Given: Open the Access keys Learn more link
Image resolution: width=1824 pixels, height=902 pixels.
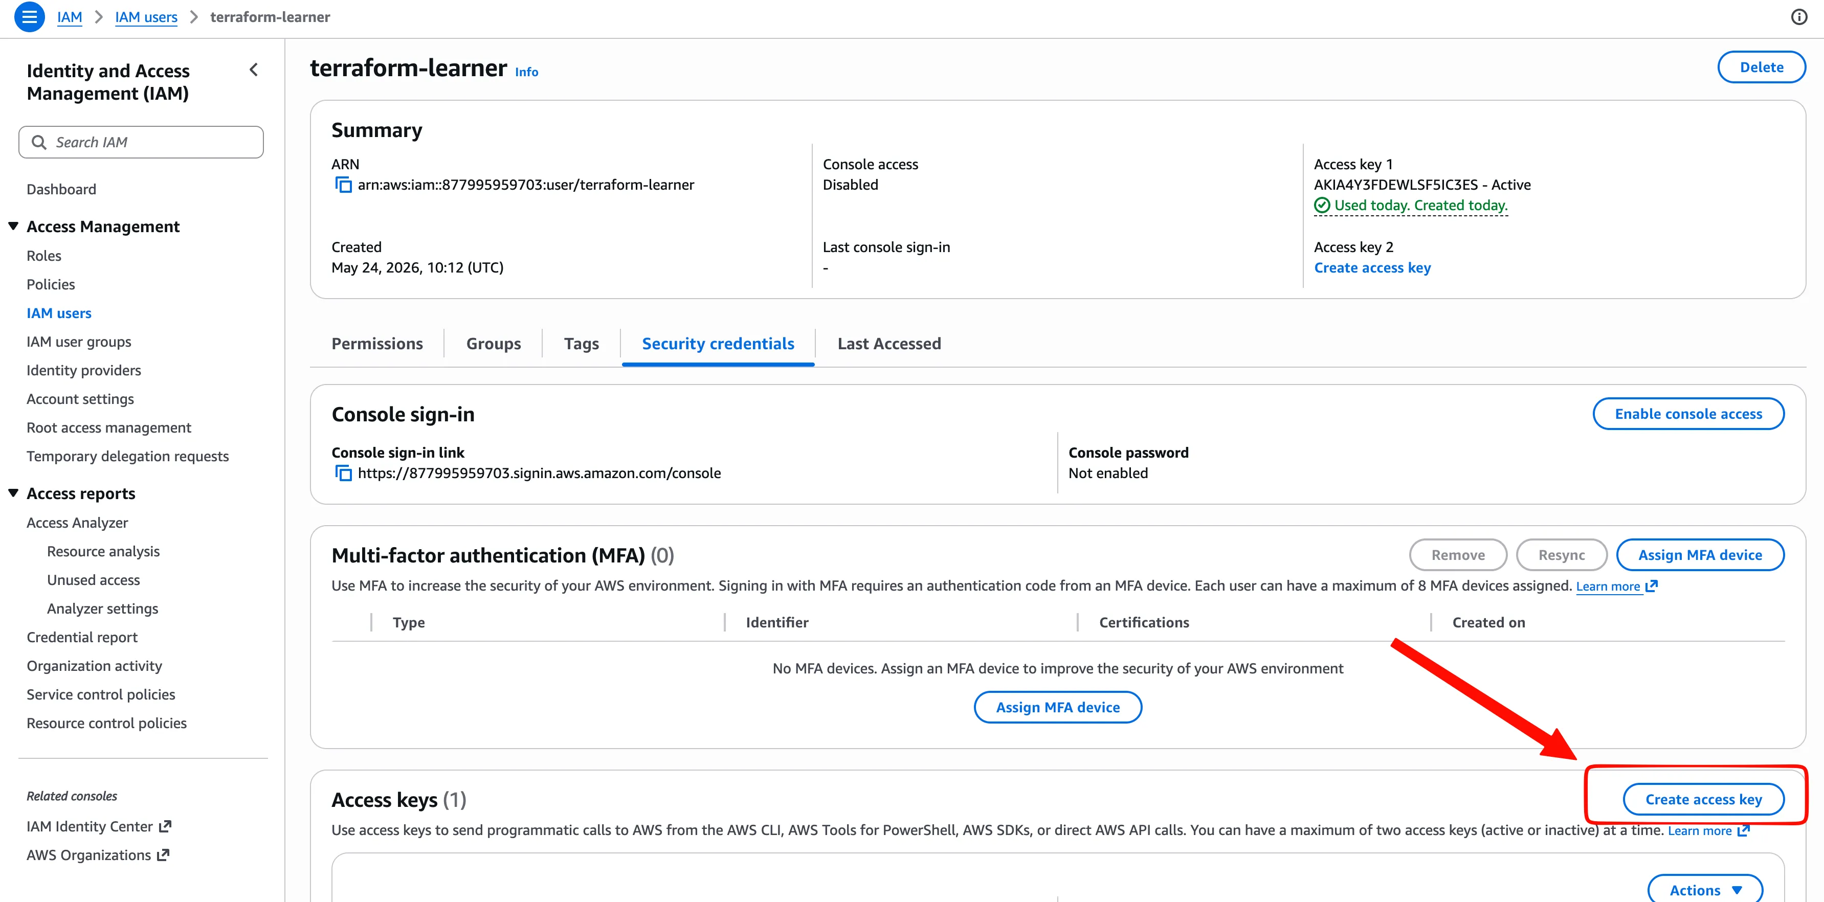Looking at the screenshot, I should 1699,830.
